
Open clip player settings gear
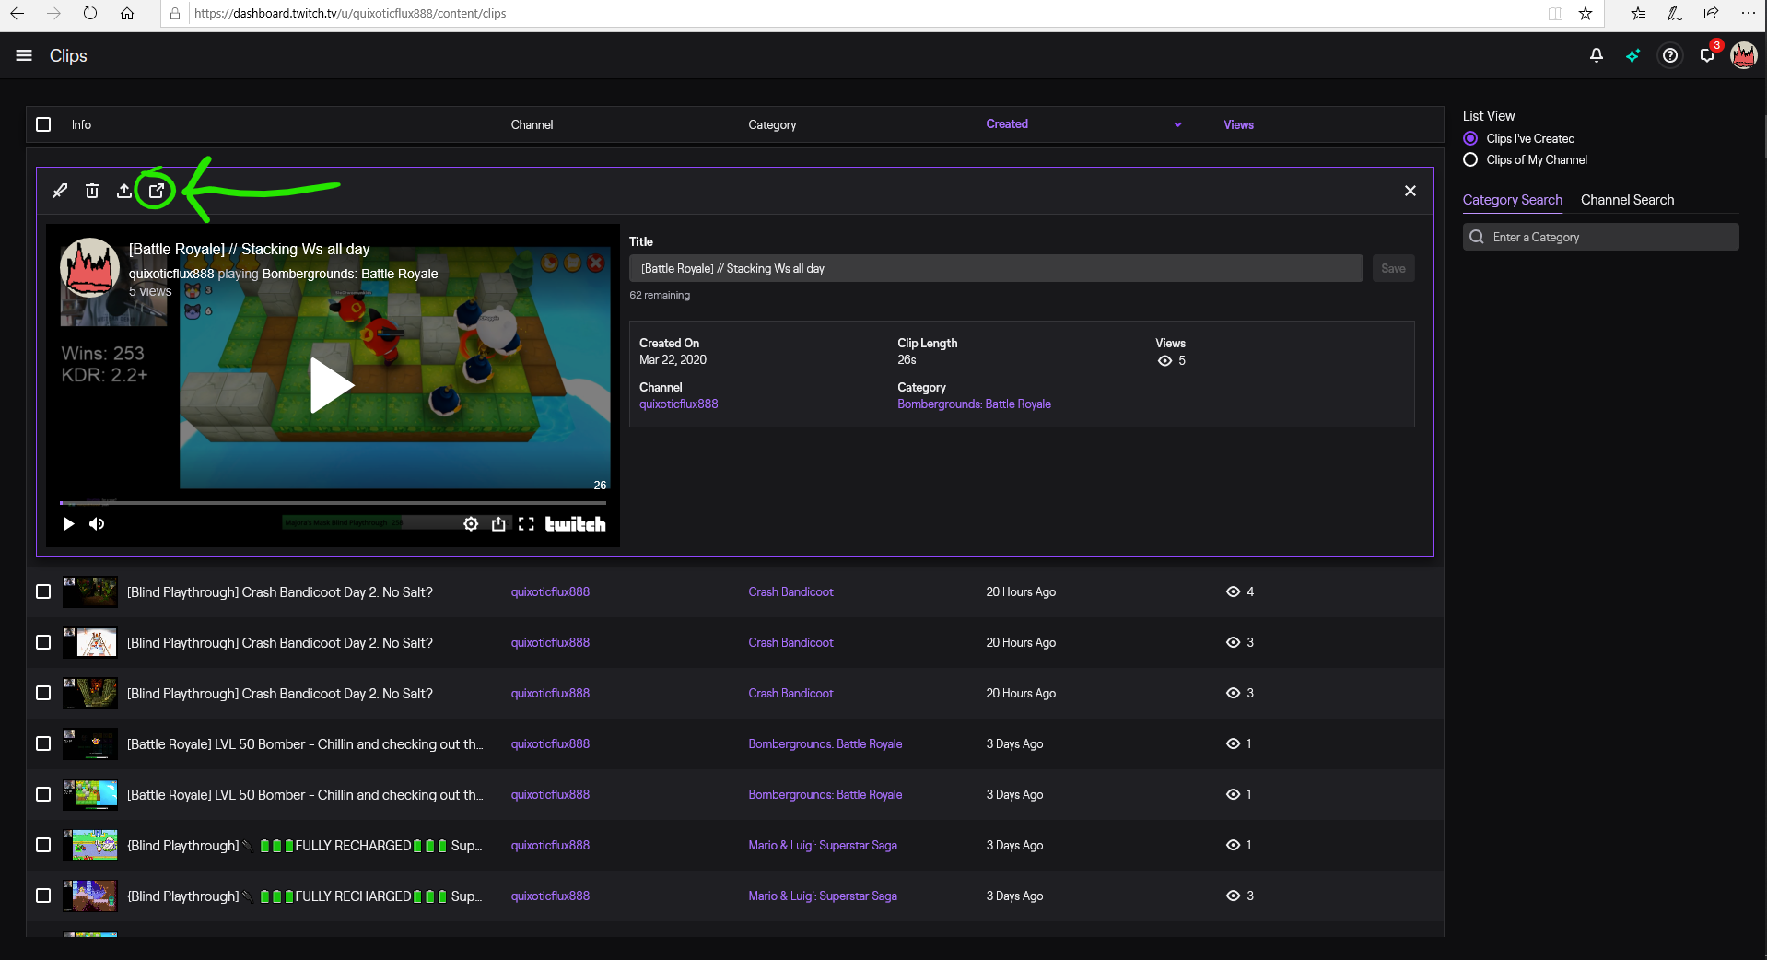click(471, 524)
